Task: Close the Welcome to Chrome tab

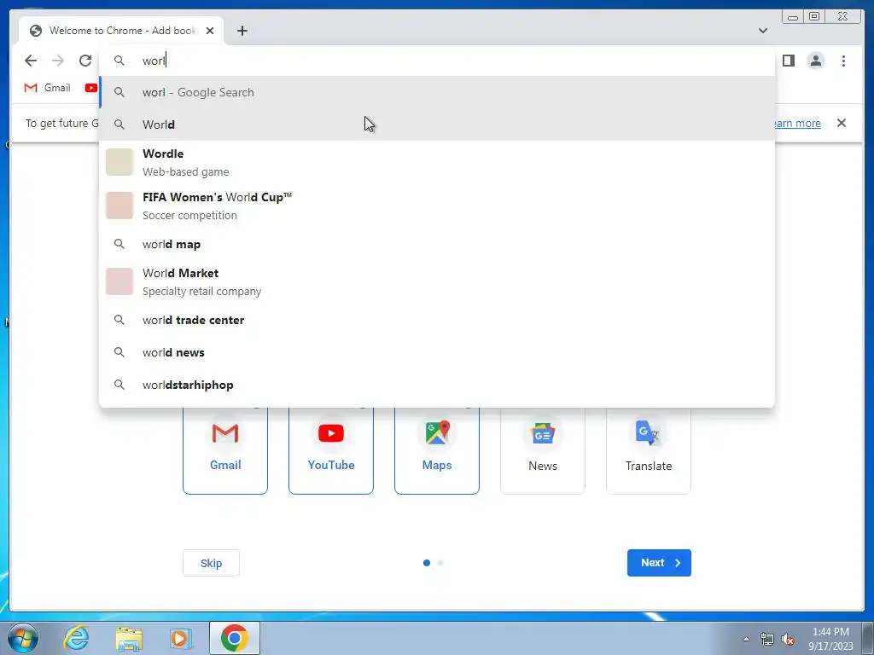Action: tap(210, 31)
